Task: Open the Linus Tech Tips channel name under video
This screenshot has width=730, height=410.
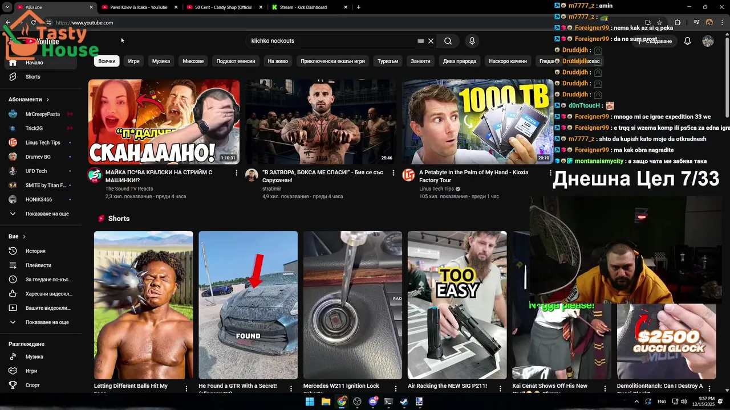Action: [x=436, y=189]
